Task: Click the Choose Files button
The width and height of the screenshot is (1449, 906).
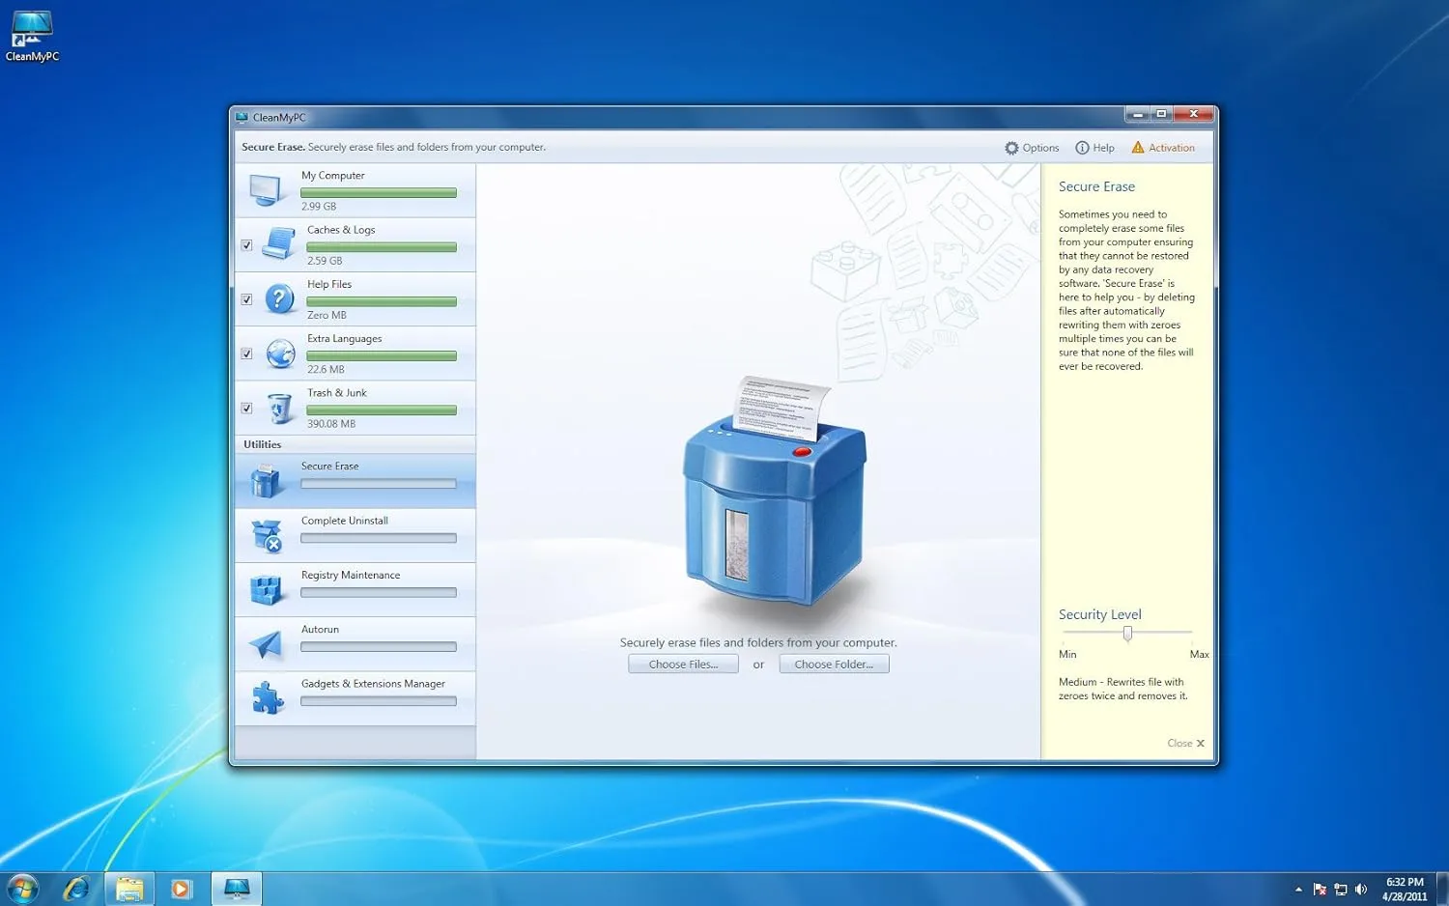Action: tap(682, 664)
